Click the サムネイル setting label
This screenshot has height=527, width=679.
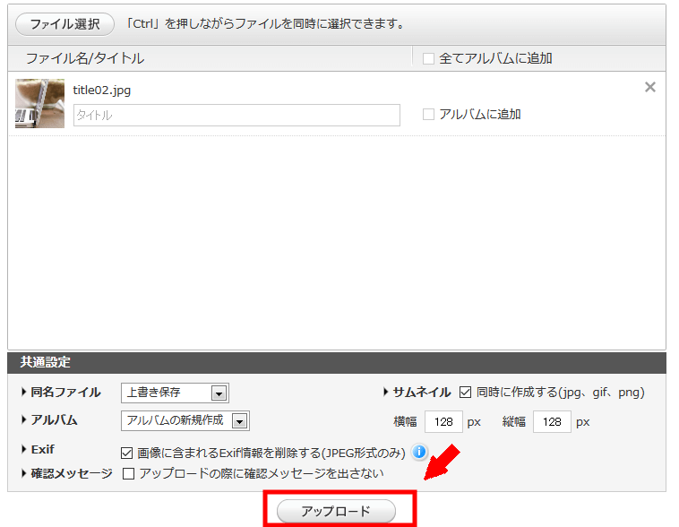point(422,393)
